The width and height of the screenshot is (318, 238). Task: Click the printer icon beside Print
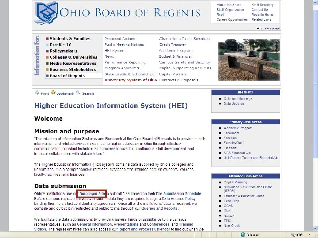pos(37,93)
